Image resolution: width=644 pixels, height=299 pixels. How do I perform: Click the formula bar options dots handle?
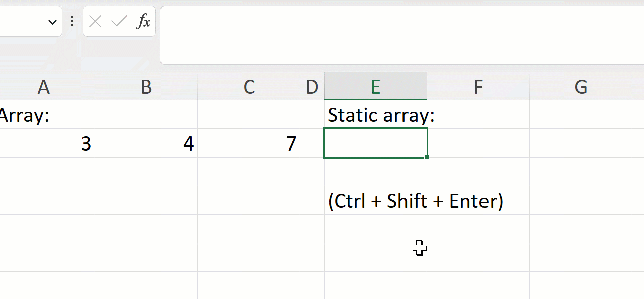(x=72, y=21)
